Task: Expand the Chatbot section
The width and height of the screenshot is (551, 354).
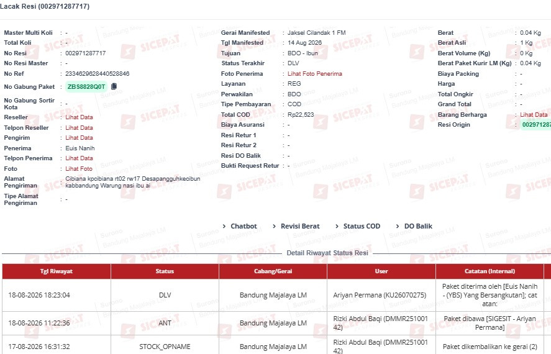Action: click(x=240, y=226)
